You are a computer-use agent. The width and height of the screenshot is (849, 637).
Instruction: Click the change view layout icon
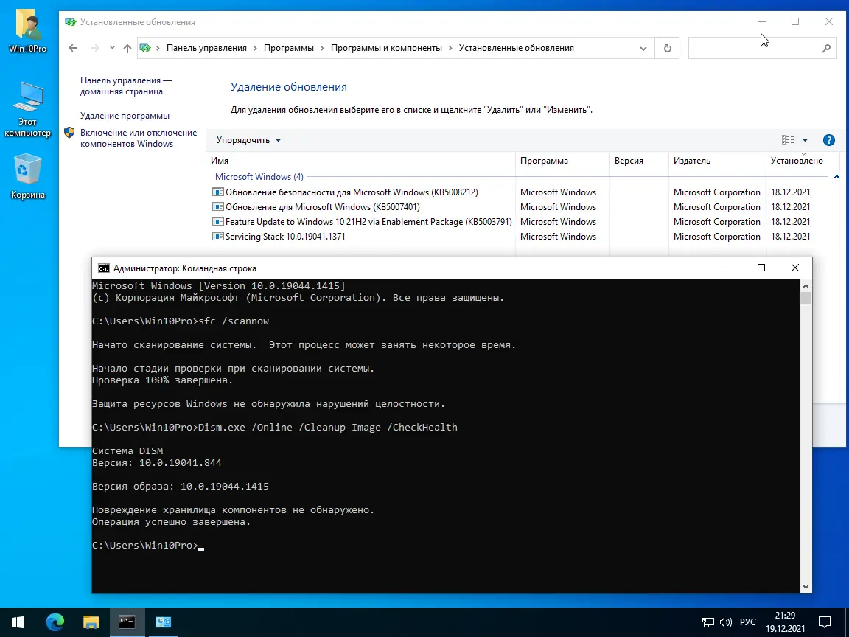[788, 140]
